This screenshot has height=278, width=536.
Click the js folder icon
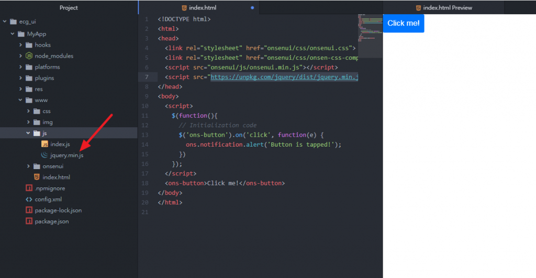(x=37, y=133)
